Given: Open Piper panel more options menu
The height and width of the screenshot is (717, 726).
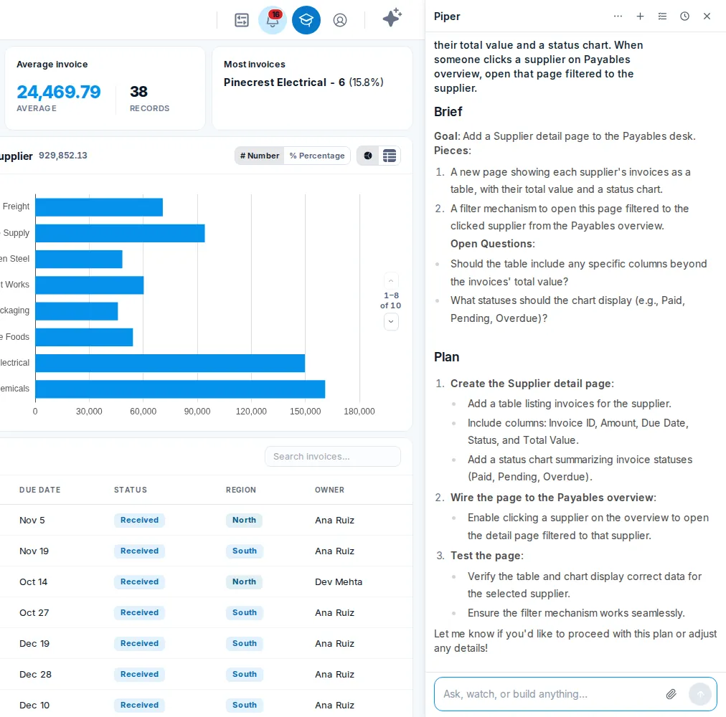Looking at the screenshot, I should pos(618,16).
